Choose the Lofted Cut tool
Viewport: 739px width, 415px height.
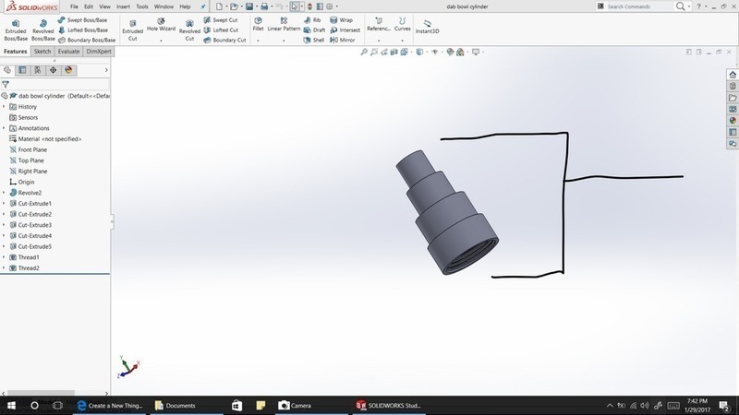[221, 30]
